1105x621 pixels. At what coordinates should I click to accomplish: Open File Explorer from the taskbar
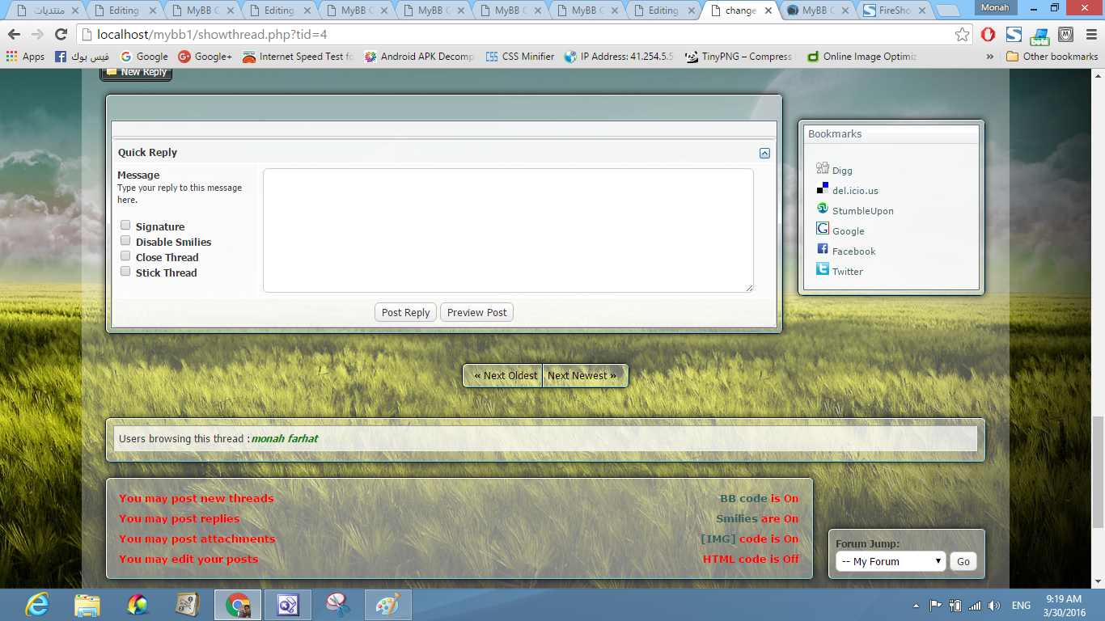[87, 605]
